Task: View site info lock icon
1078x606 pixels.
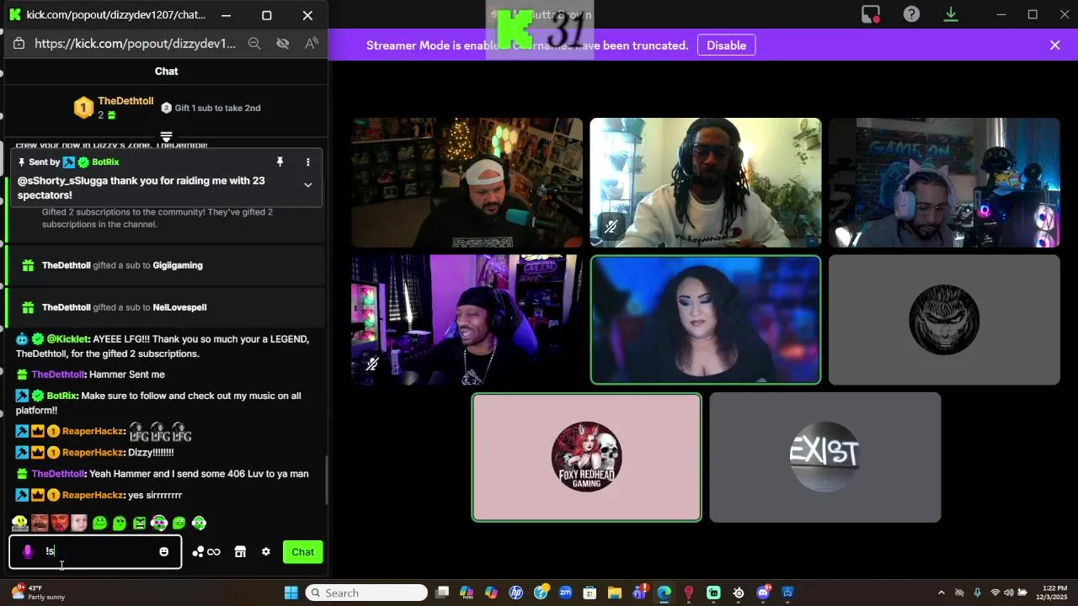Action: (19, 44)
